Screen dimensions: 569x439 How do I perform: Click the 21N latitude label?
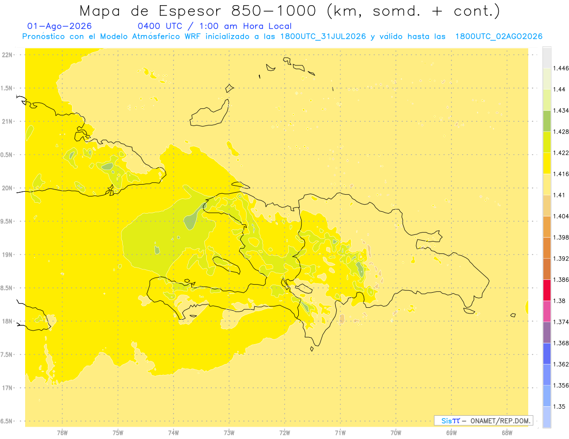[7, 121]
